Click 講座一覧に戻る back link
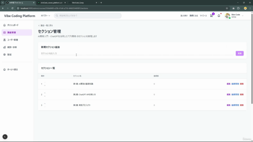The width and height of the screenshot is (253, 142). (x=45, y=25)
